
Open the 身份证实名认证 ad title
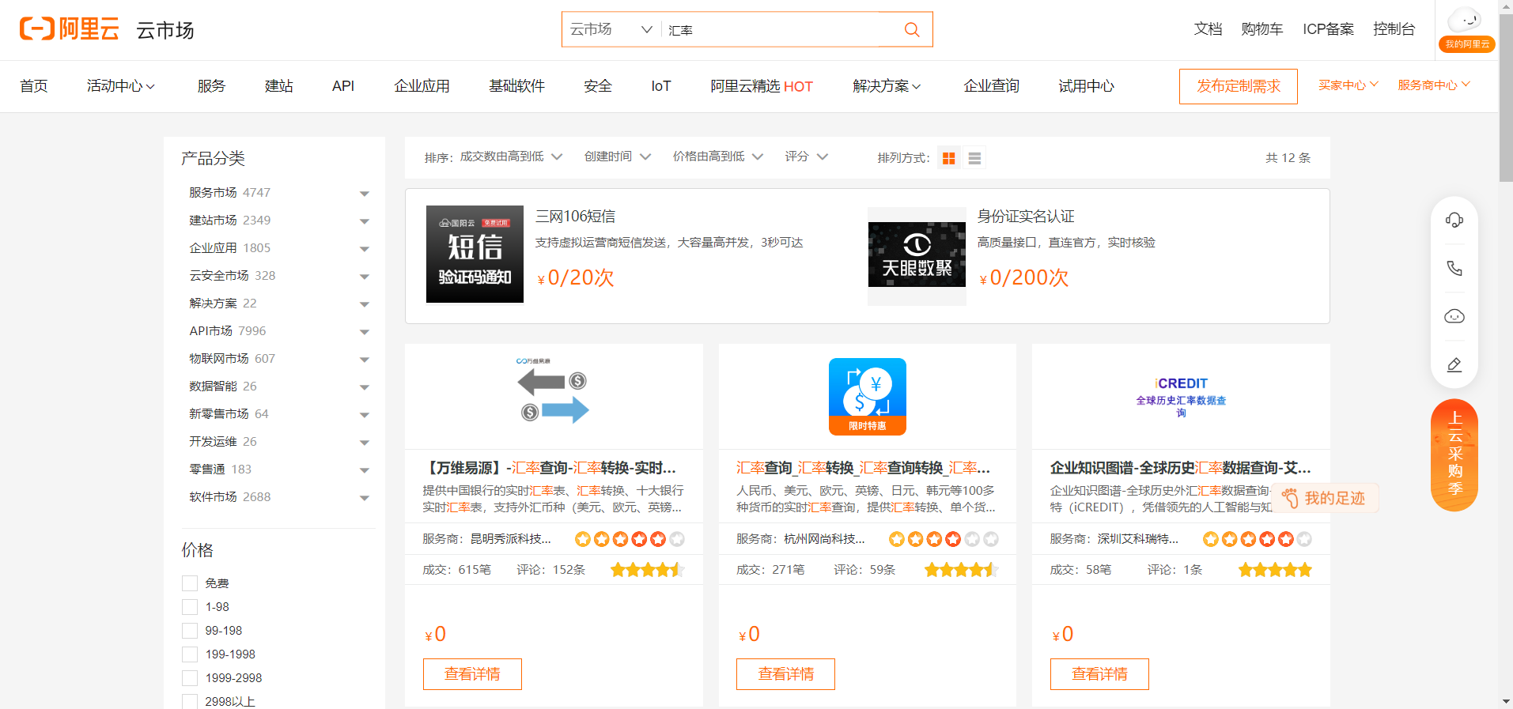1026,217
